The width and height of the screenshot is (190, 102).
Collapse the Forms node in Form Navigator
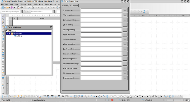tap(7, 31)
